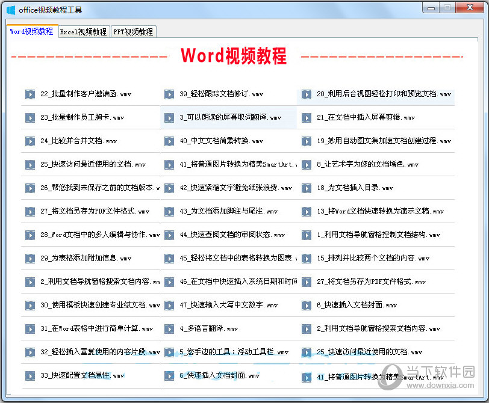The width and height of the screenshot is (489, 403).
Task: Play 3_可以朗读的屏幕取词翻译.wmv
Action: 230,118
